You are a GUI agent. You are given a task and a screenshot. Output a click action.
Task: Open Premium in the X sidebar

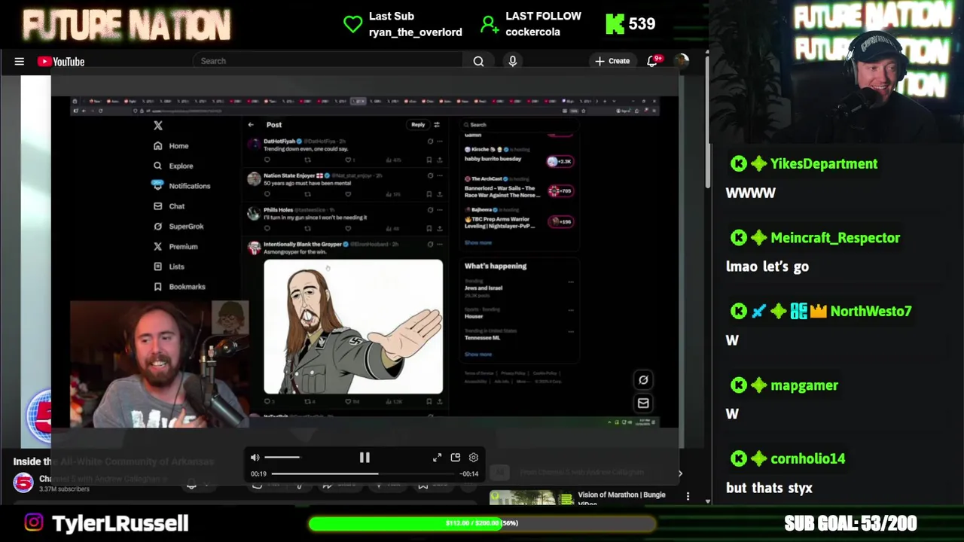click(x=175, y=246)
